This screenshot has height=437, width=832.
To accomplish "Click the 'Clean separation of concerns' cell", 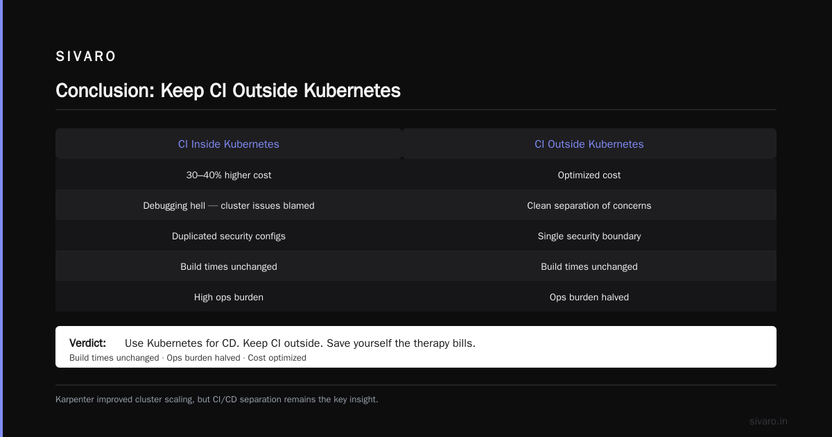I will [x=589, y=205].
